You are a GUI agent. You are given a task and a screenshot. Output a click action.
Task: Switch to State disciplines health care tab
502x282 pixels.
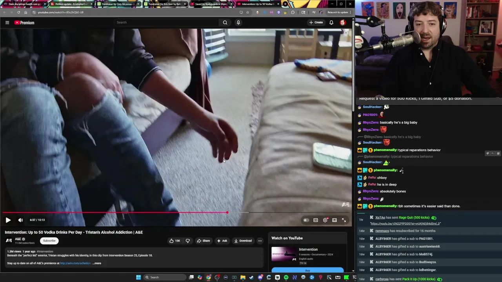pyautogui.click(x=24, y=4)
